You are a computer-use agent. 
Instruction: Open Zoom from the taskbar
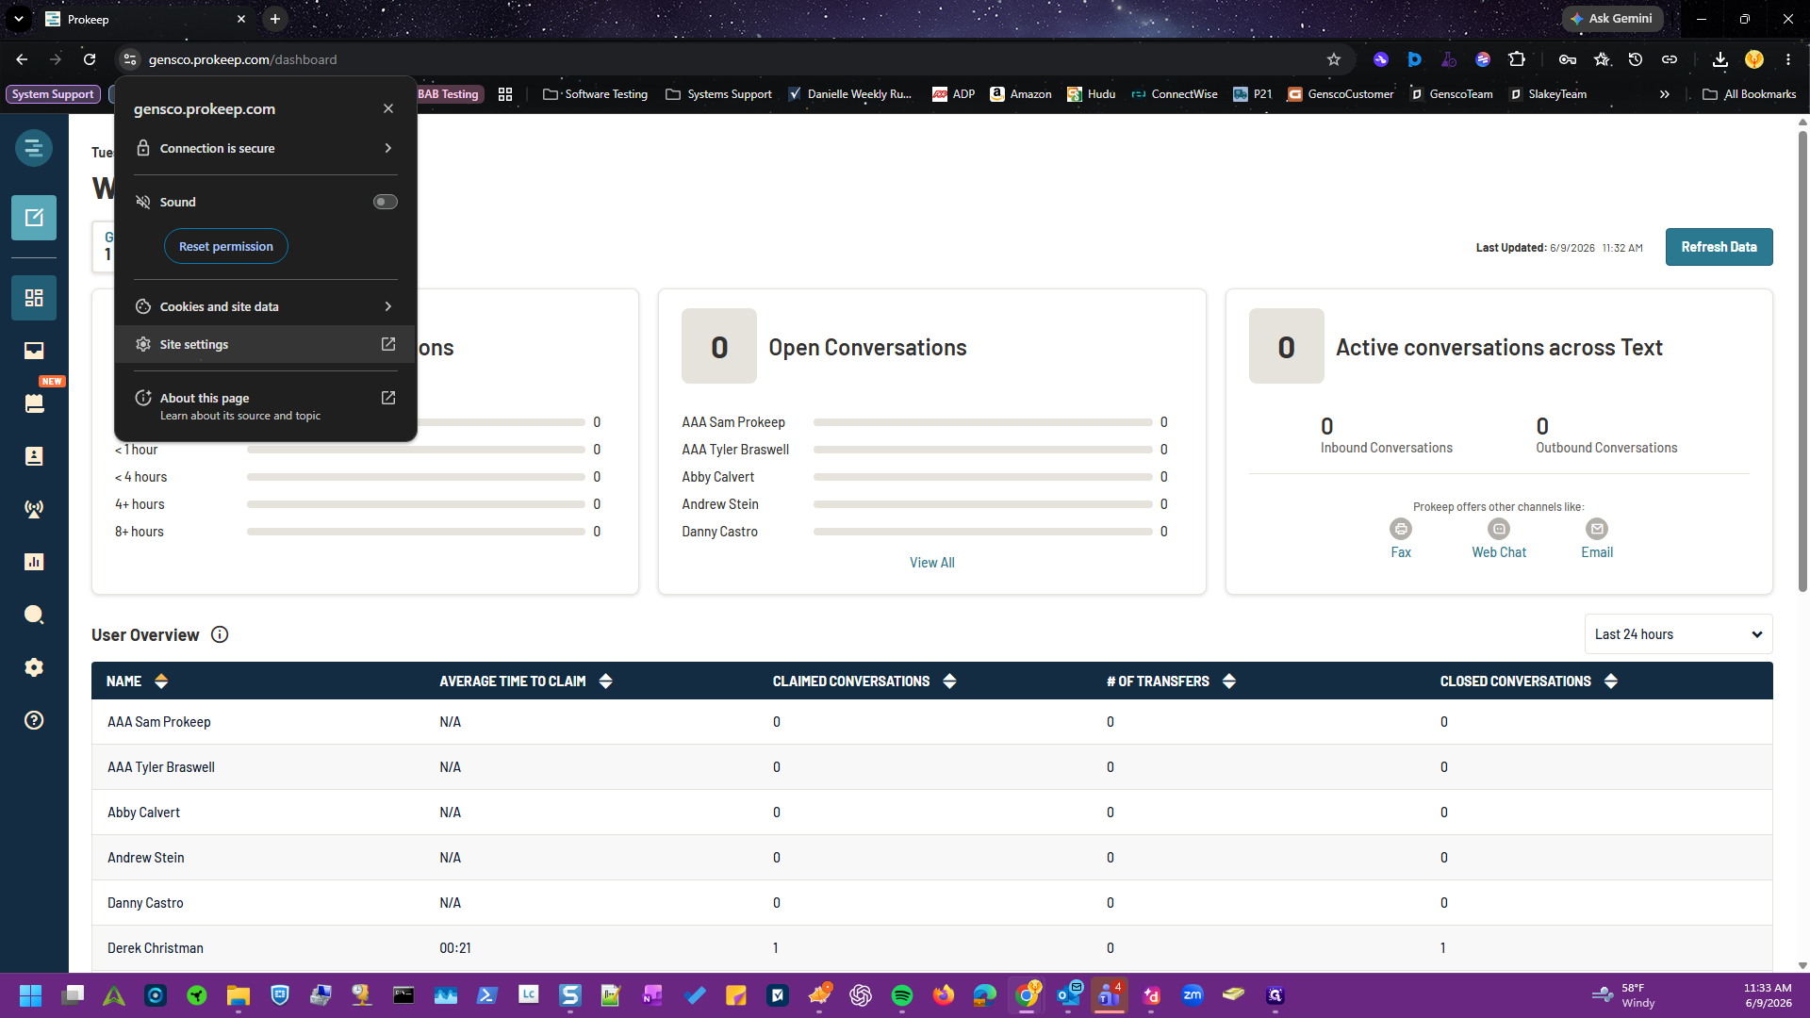[1193, 995]
